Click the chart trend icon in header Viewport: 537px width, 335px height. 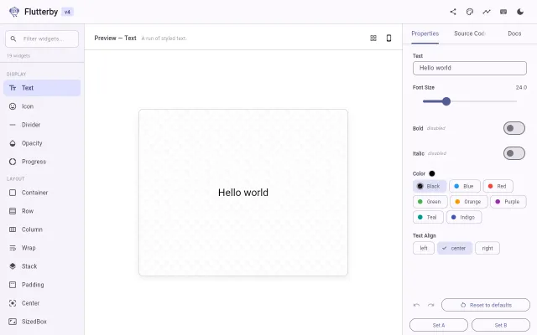click(487, 12)
